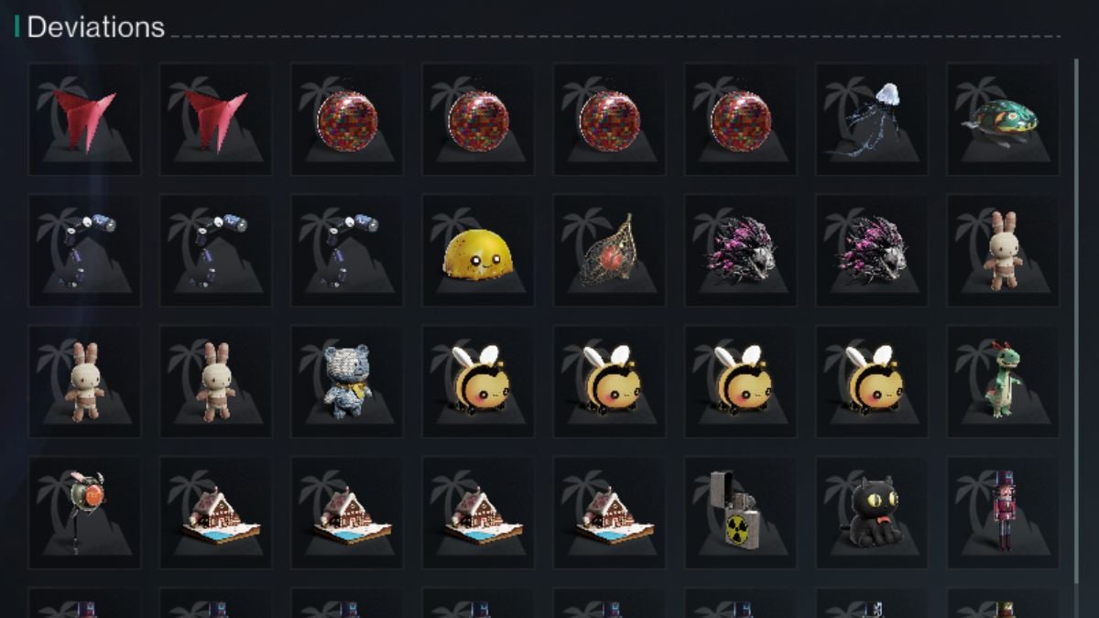Choose the wire lantern with red core
The height and width of the screenshot is (618, 1099).
click(609, 250)
